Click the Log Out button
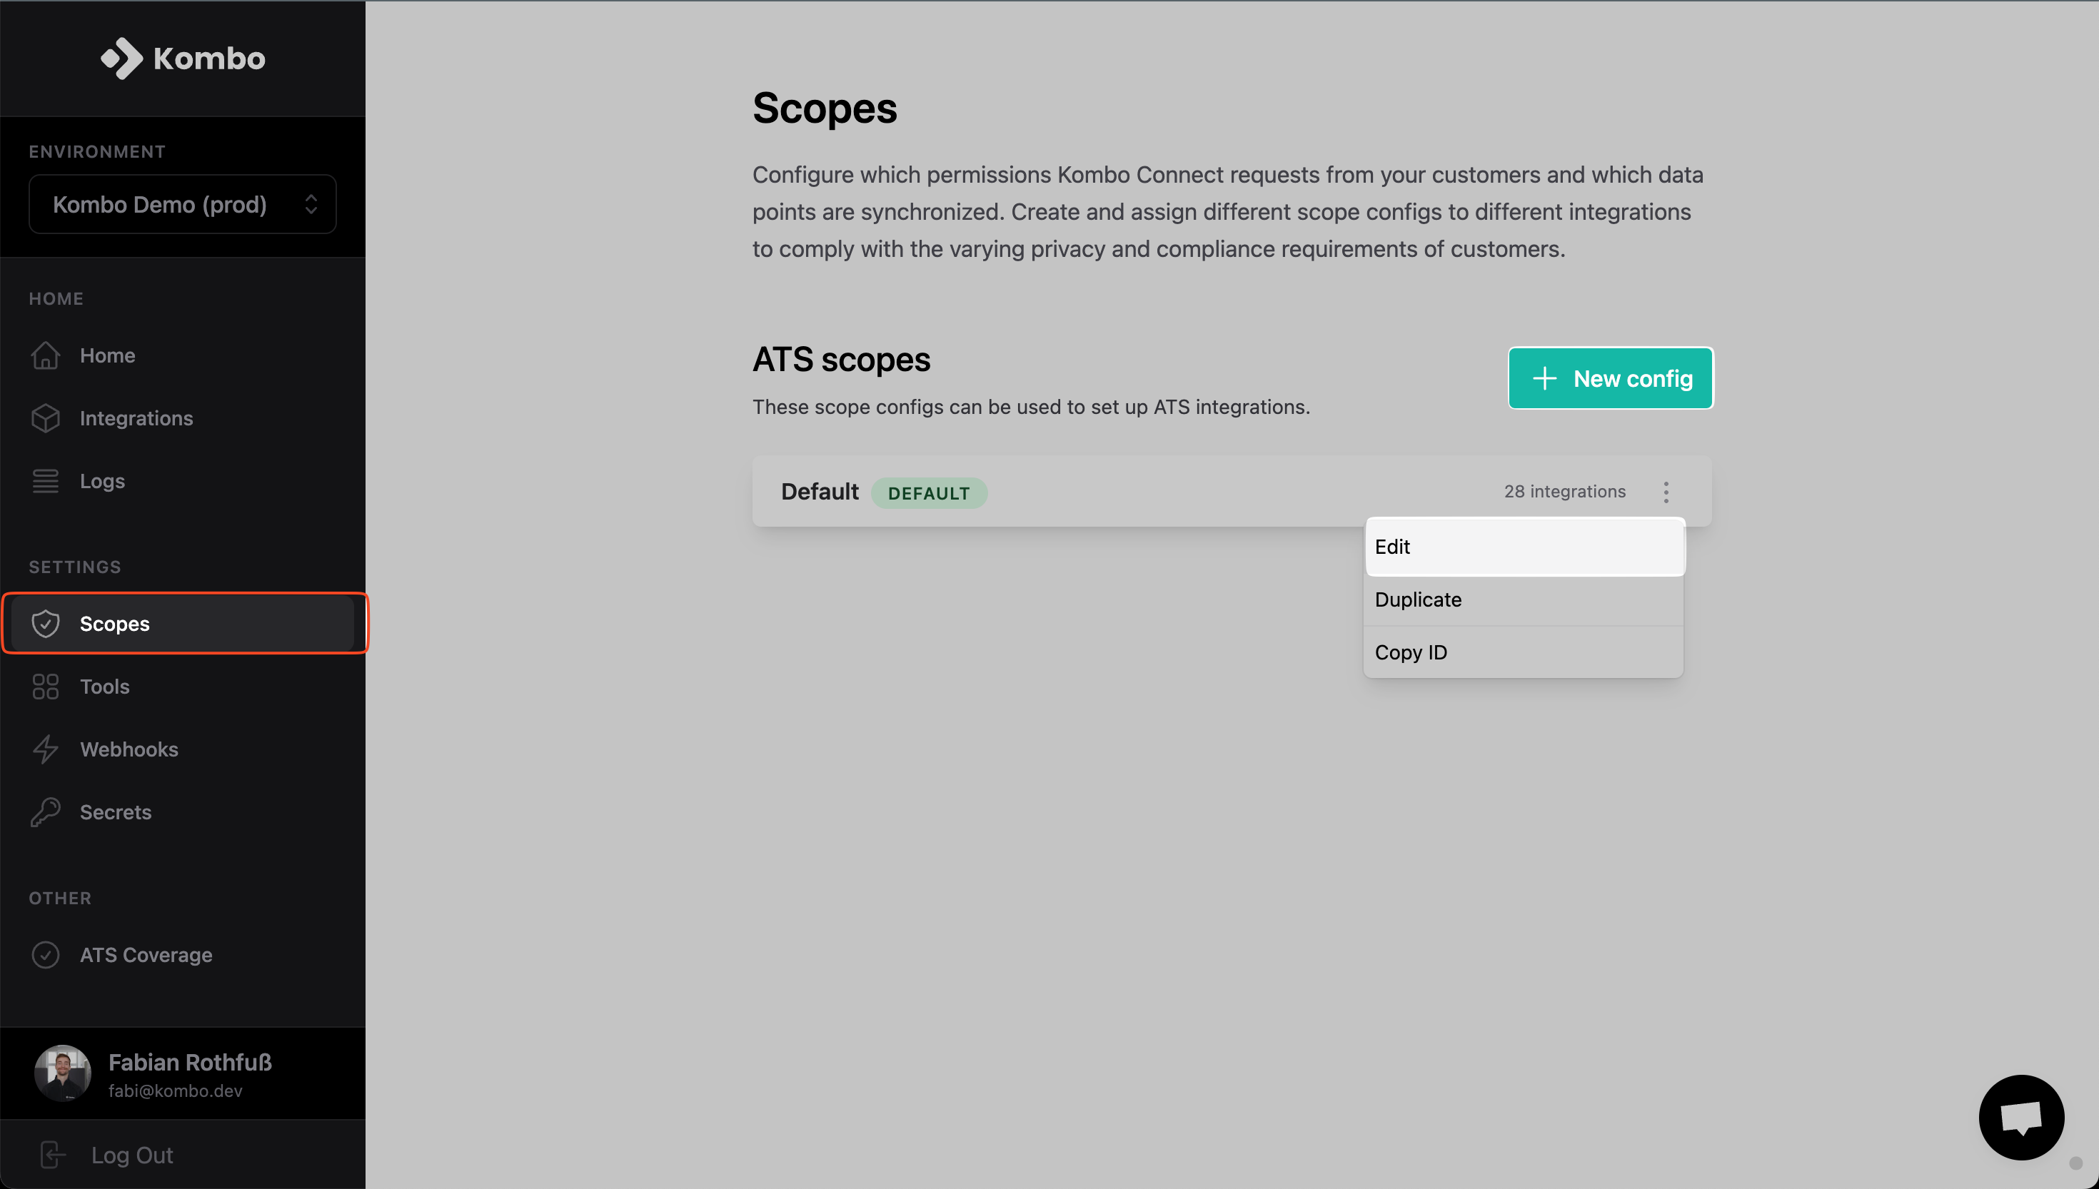Image resolution: width=2099 pixels, height=1189 pixels. point(183,1155)
